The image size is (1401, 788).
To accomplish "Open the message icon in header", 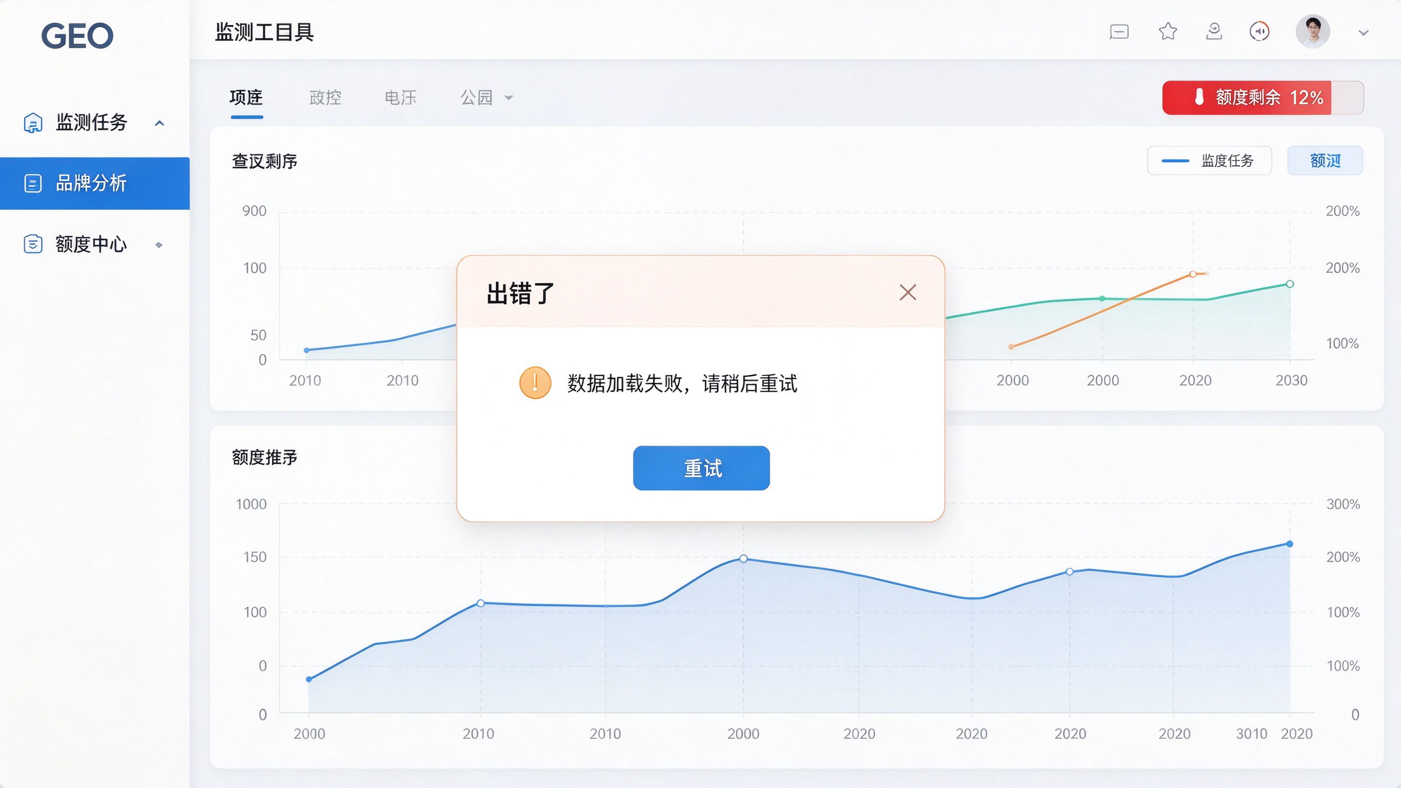I will click(x=1119, y=32).
